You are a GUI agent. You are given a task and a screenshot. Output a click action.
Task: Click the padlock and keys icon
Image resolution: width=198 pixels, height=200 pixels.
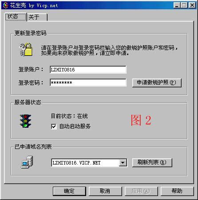(x=26, y=50)
